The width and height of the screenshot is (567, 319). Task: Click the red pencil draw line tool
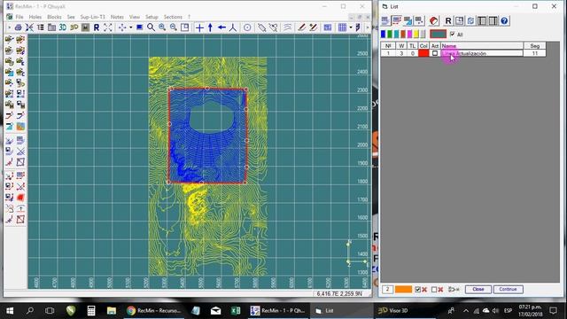[x=301, y=27]
